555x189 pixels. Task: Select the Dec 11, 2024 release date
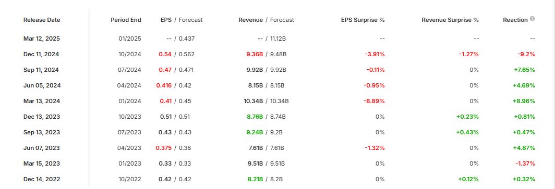41,54
